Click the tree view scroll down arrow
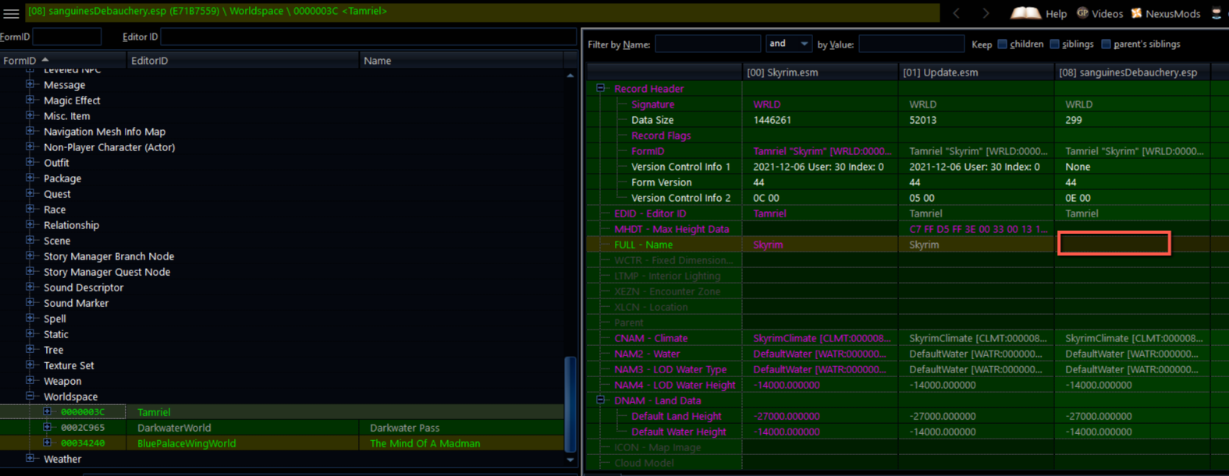This screenshot has height=476, width=1229. click(570, 460)
